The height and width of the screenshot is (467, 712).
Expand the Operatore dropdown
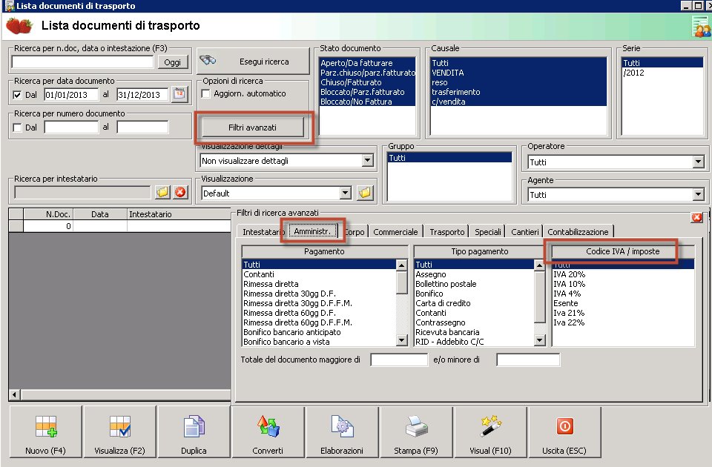[x=699, y=162]
